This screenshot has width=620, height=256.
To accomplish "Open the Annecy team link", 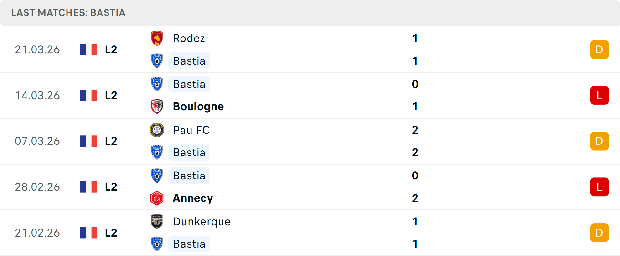I will tap(193, 198).
